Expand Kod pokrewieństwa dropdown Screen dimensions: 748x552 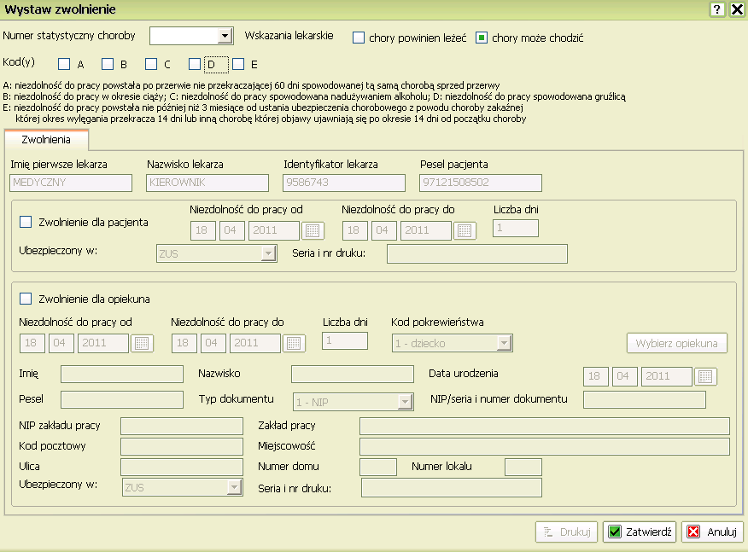[504, 343]
